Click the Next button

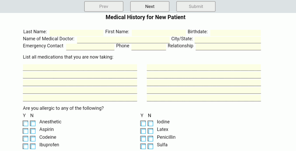(x=150, y=6)
